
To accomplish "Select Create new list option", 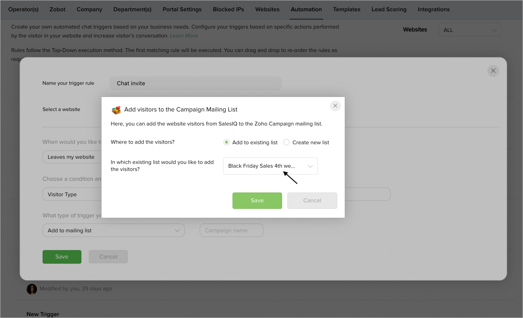I will [x=286, y=142].
